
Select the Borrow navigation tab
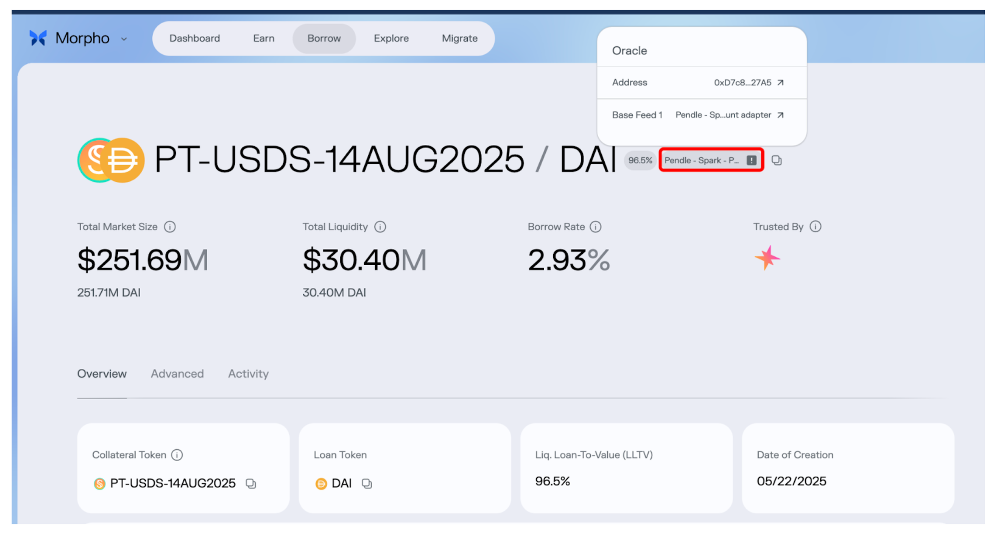tap(324, 38)
